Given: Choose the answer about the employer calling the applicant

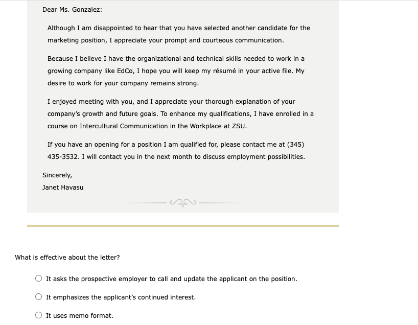Looking at the screenshot, I should point(38,278).
